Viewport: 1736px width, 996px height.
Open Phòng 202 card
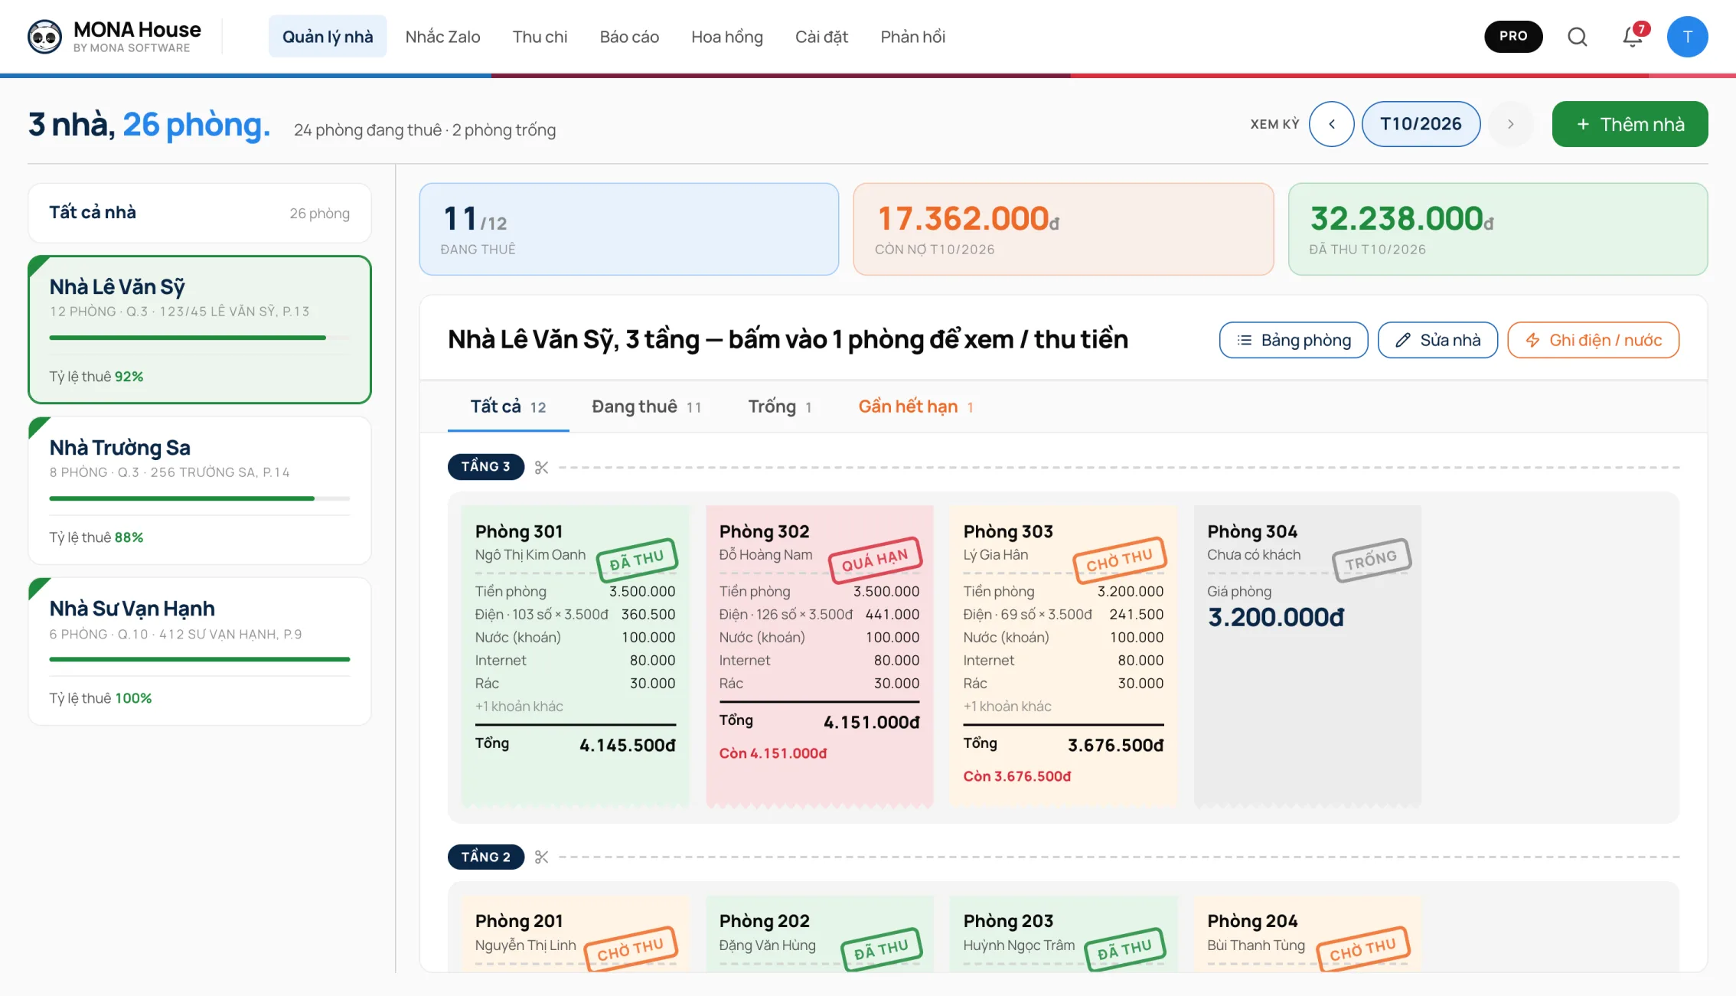819,934
